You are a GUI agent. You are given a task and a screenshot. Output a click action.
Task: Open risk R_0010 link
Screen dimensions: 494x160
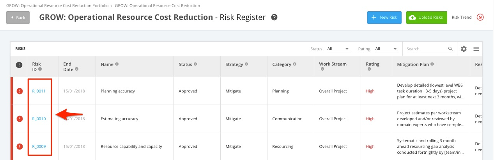[x=39, y=119]
